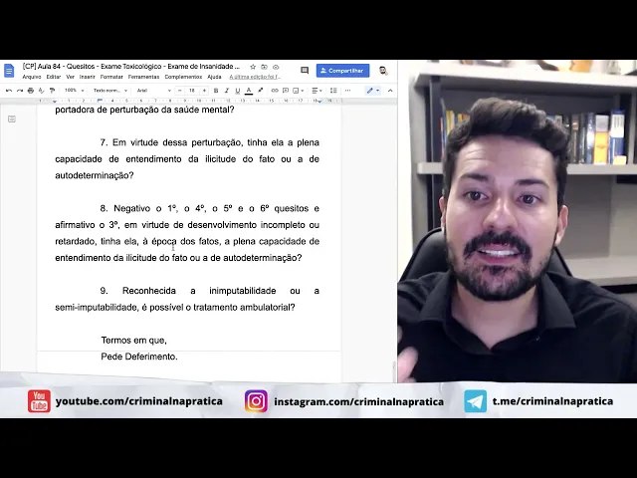
Task: Open Arial font dropdown
Action: (153, 91)
